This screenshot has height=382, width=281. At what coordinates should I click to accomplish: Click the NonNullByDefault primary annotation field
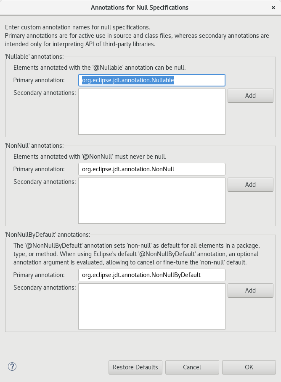[151, 275]
